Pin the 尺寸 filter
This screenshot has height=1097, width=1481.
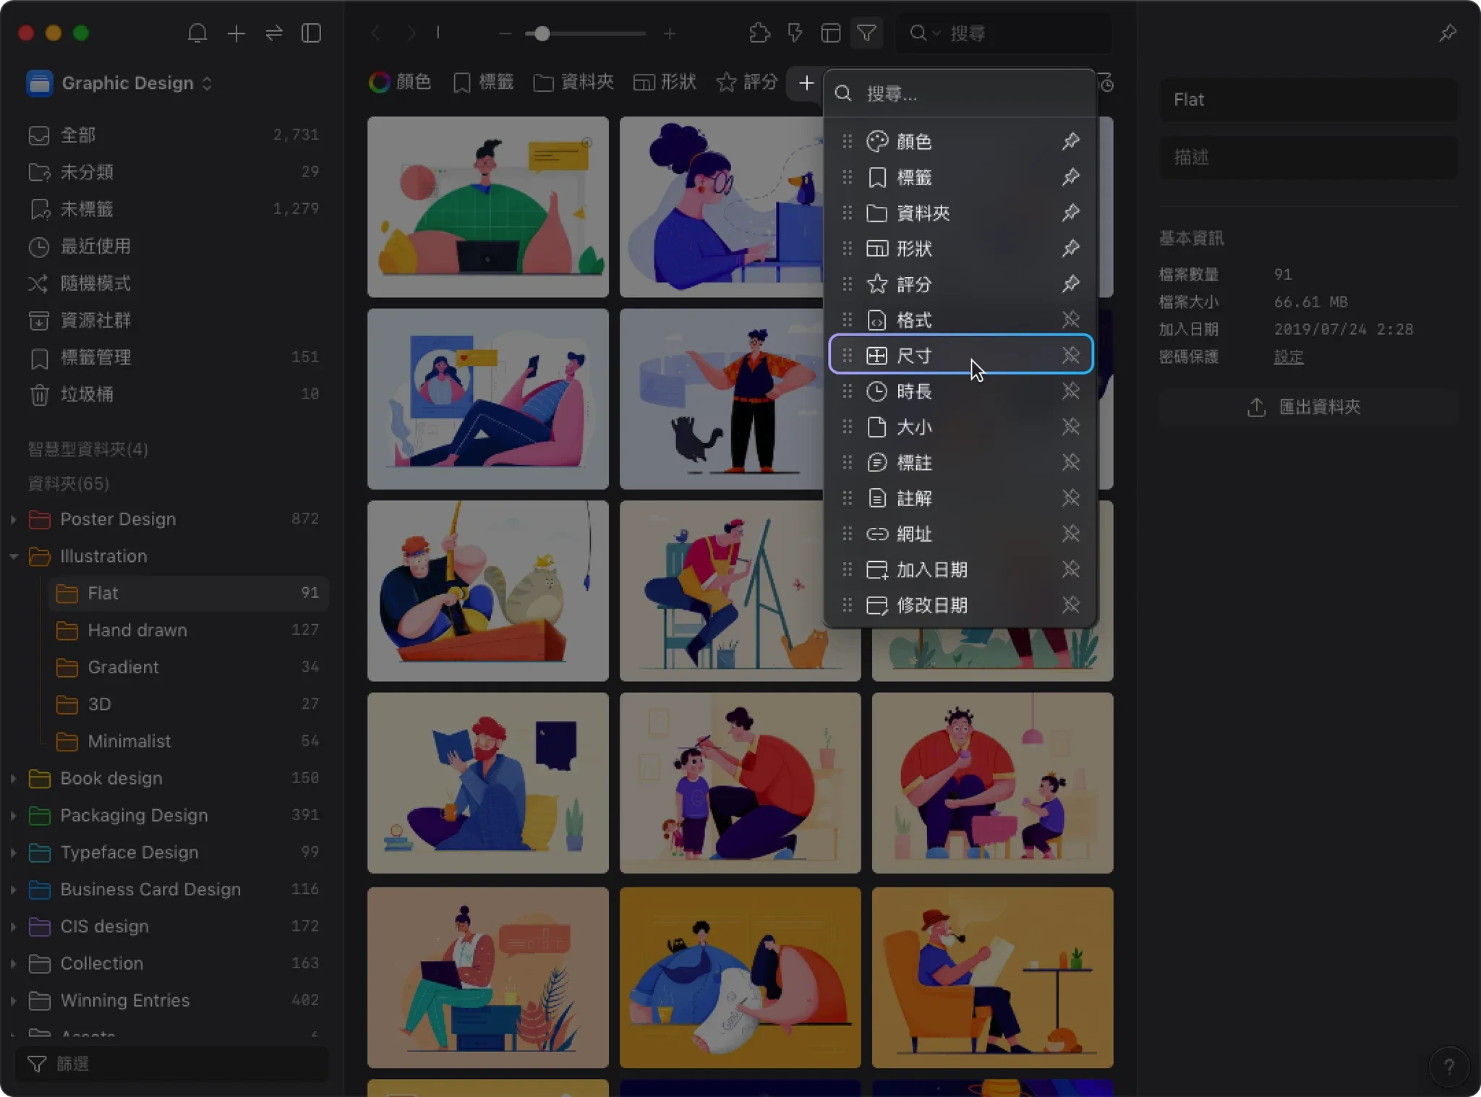pos(1071,355)
